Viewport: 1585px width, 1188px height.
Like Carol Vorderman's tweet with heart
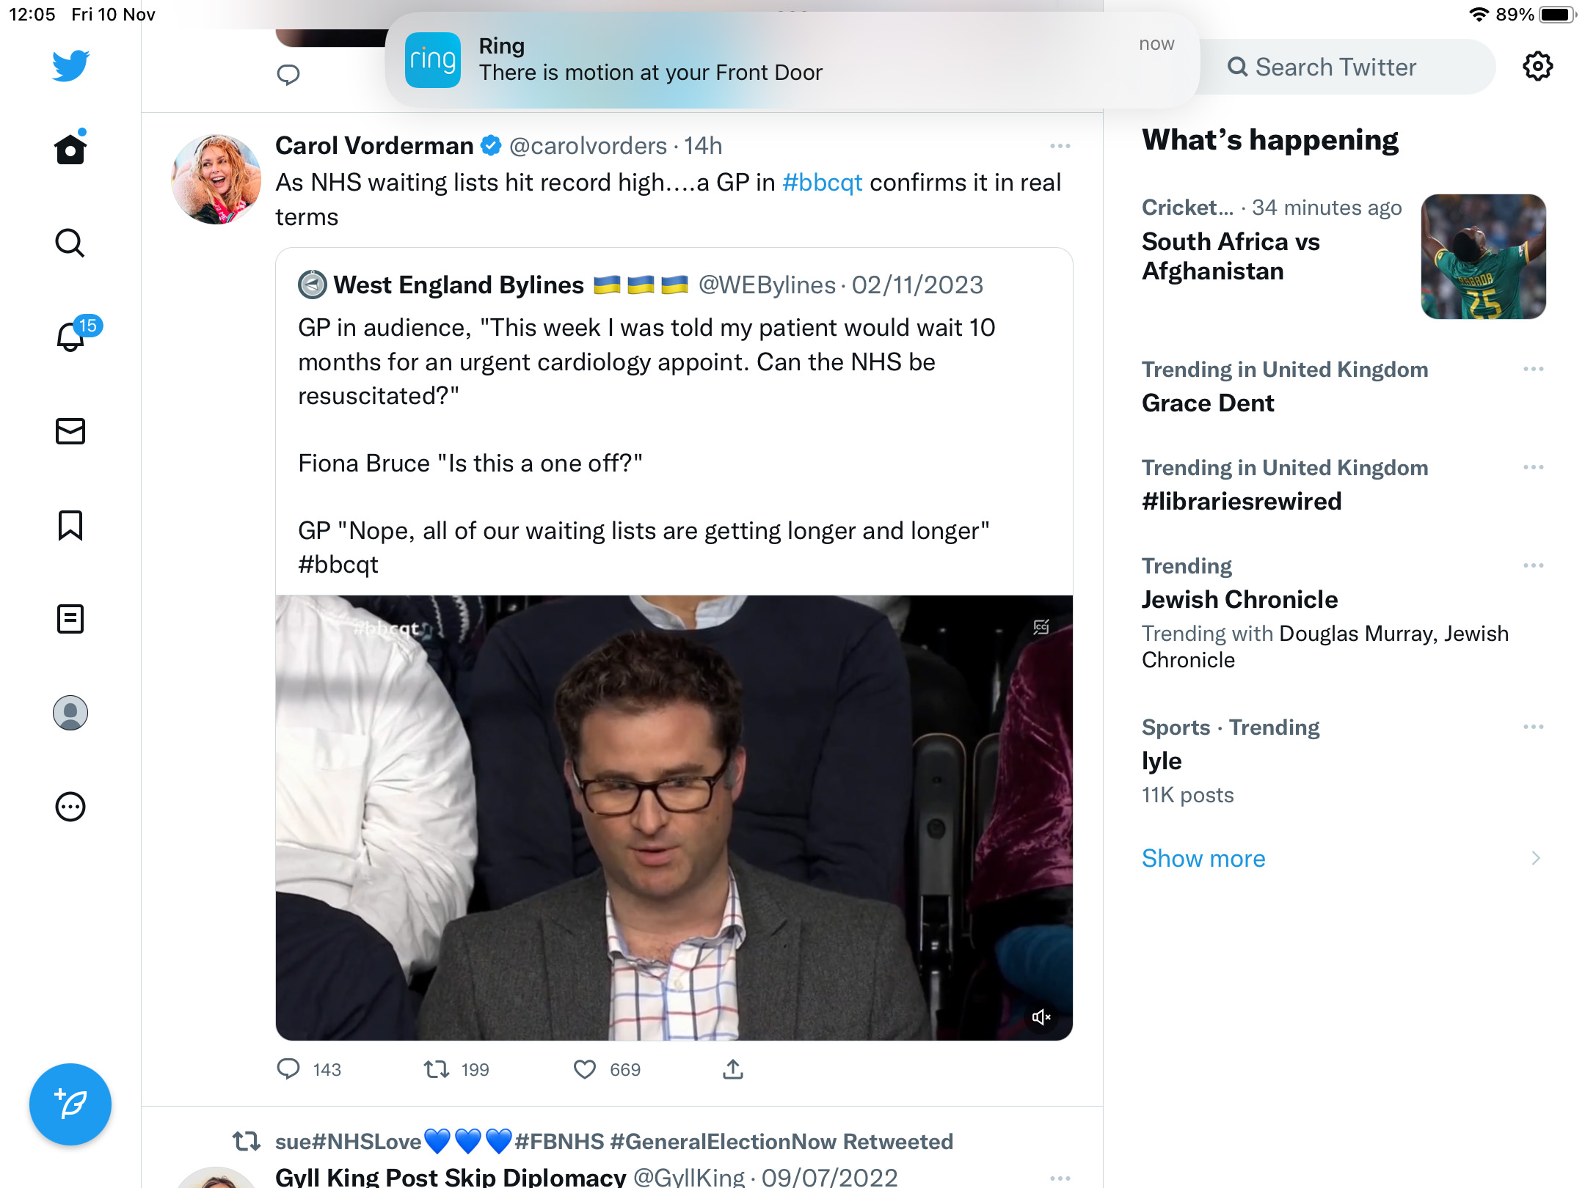click(585, 1070)
